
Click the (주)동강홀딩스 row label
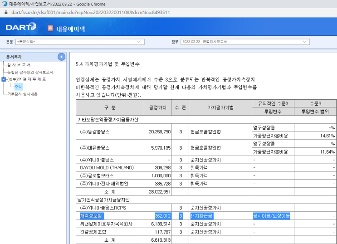[94, 132]
